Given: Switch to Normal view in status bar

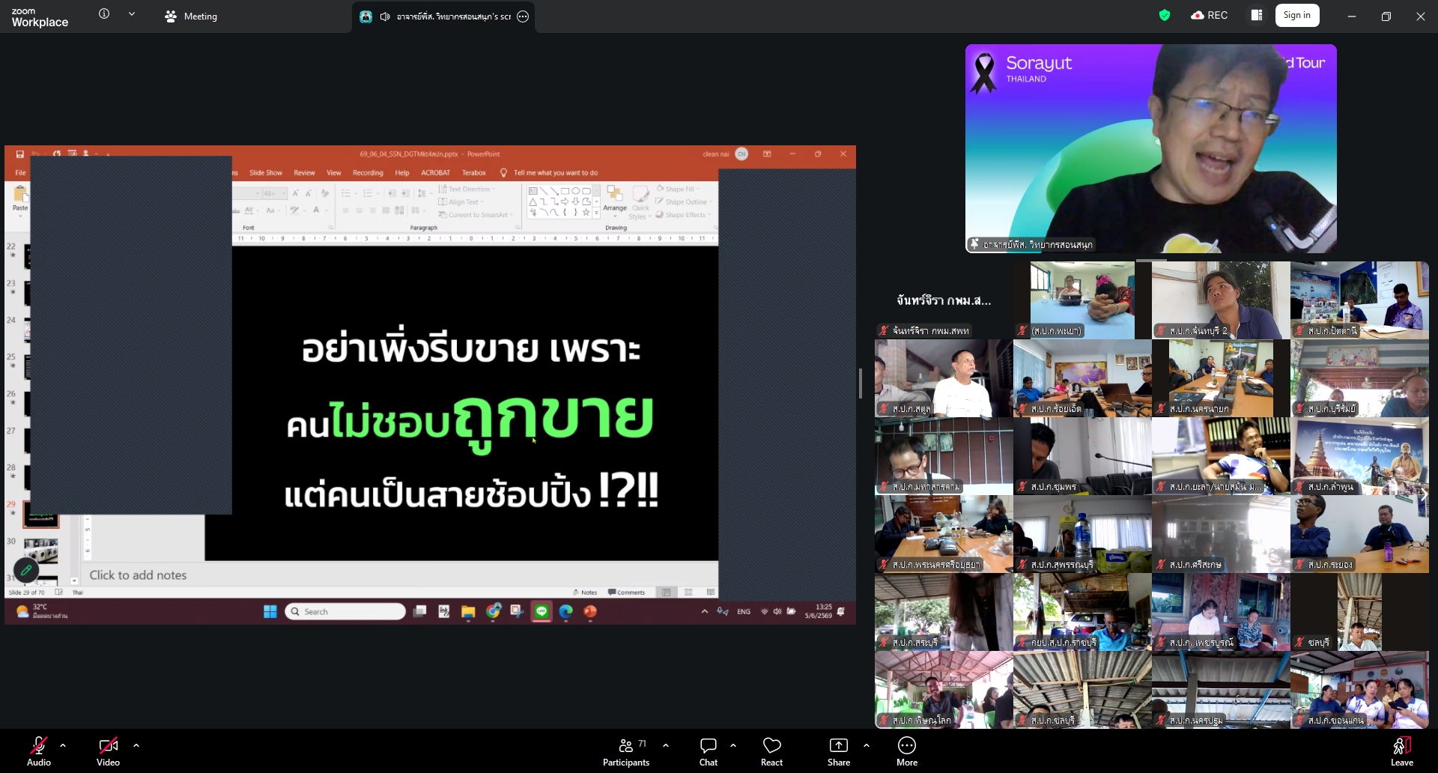Looking at the screenshot, I should pos(667,592).
